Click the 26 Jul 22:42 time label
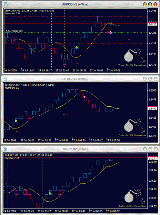Screen dimensions: 160x215 point(62,71)
